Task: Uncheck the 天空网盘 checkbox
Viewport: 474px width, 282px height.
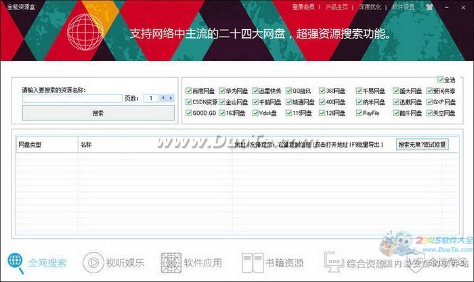Action: [x=429, y=113]
